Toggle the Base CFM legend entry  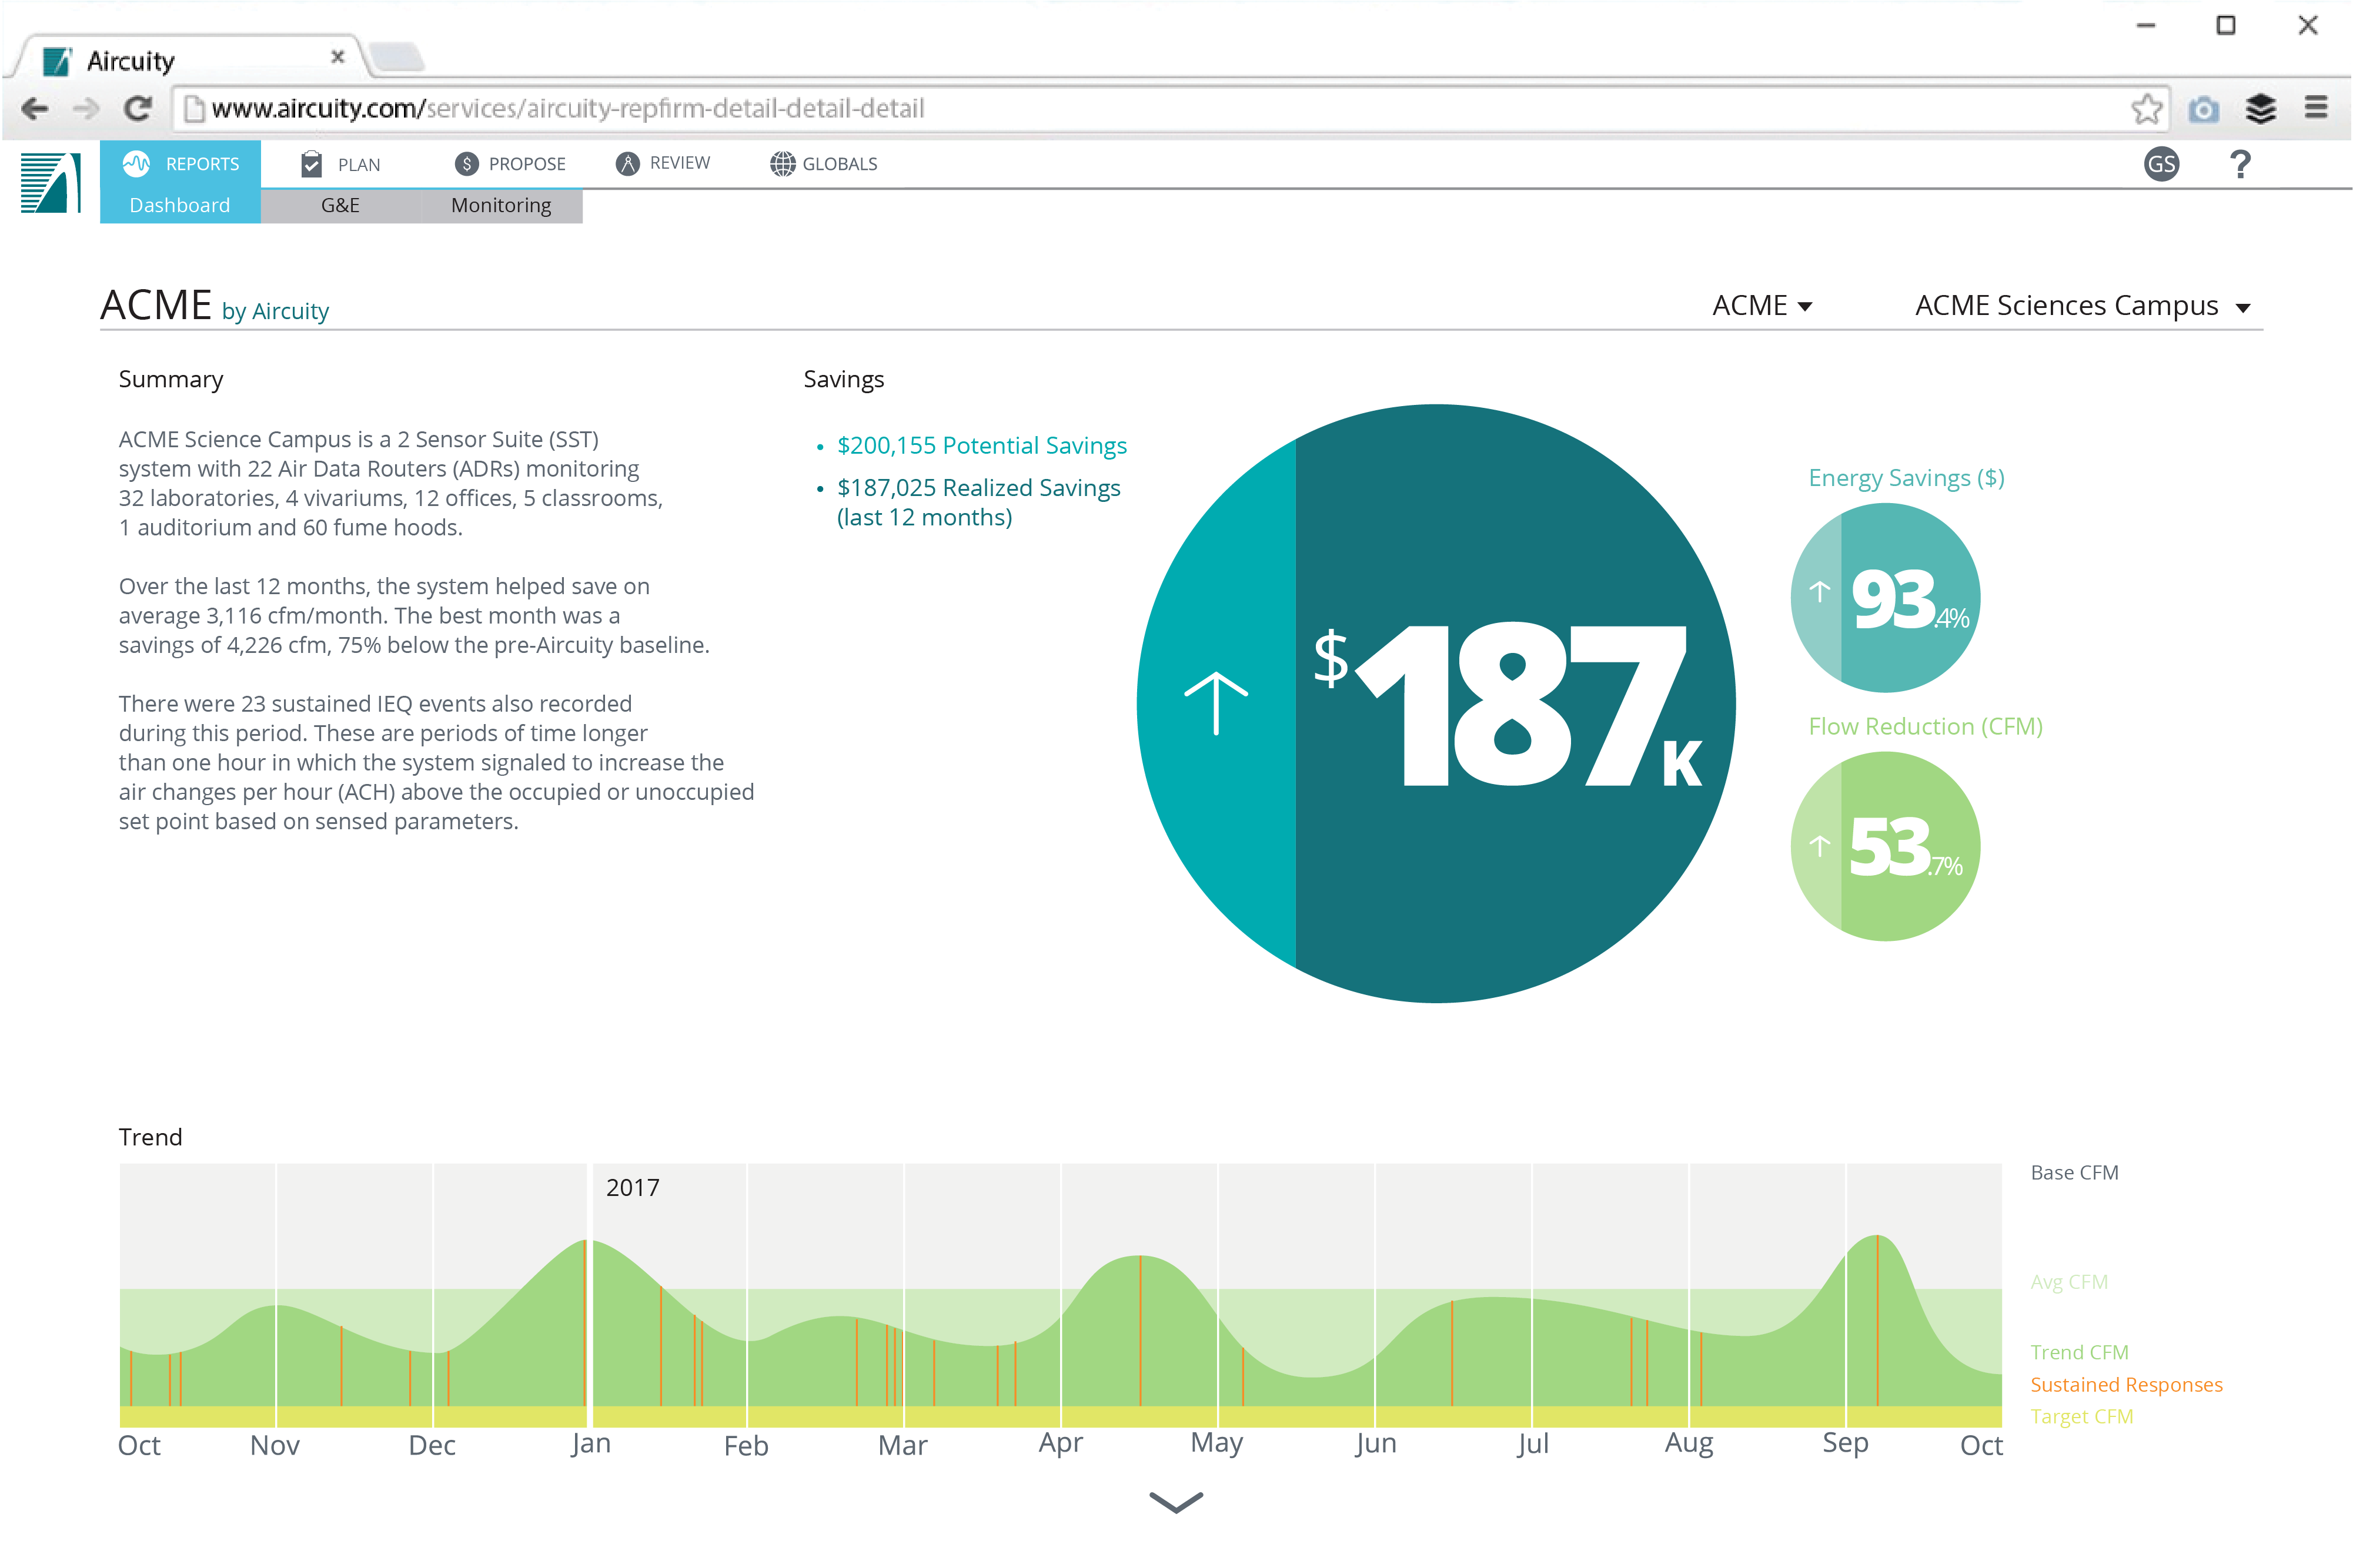(2074, 1172)
